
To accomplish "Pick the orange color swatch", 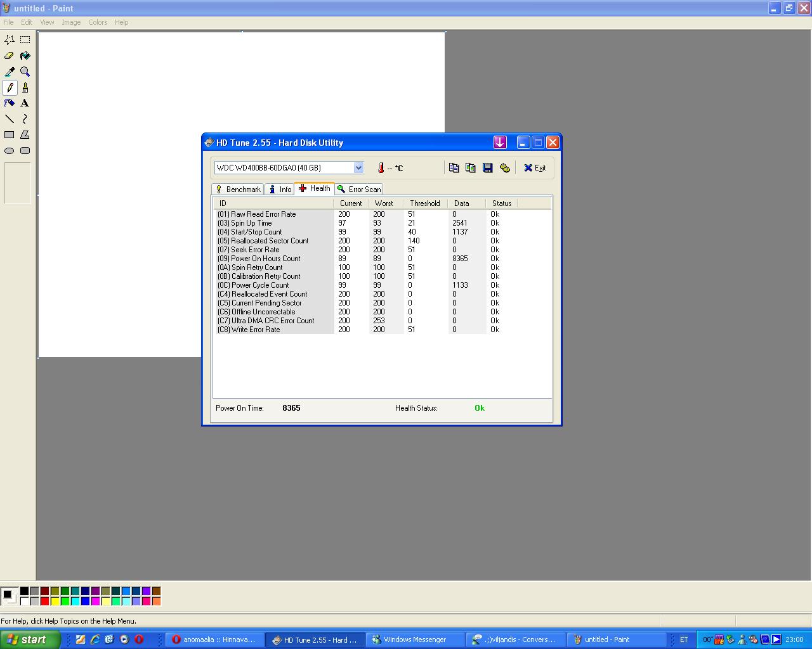I will click(156, 601).
